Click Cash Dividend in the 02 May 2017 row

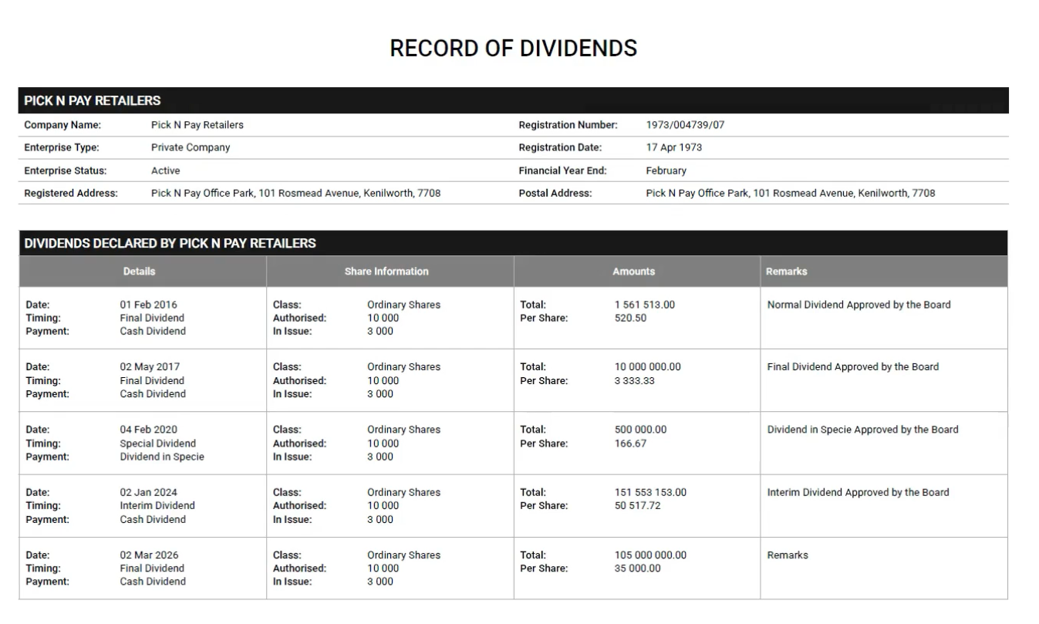(153, 394)
